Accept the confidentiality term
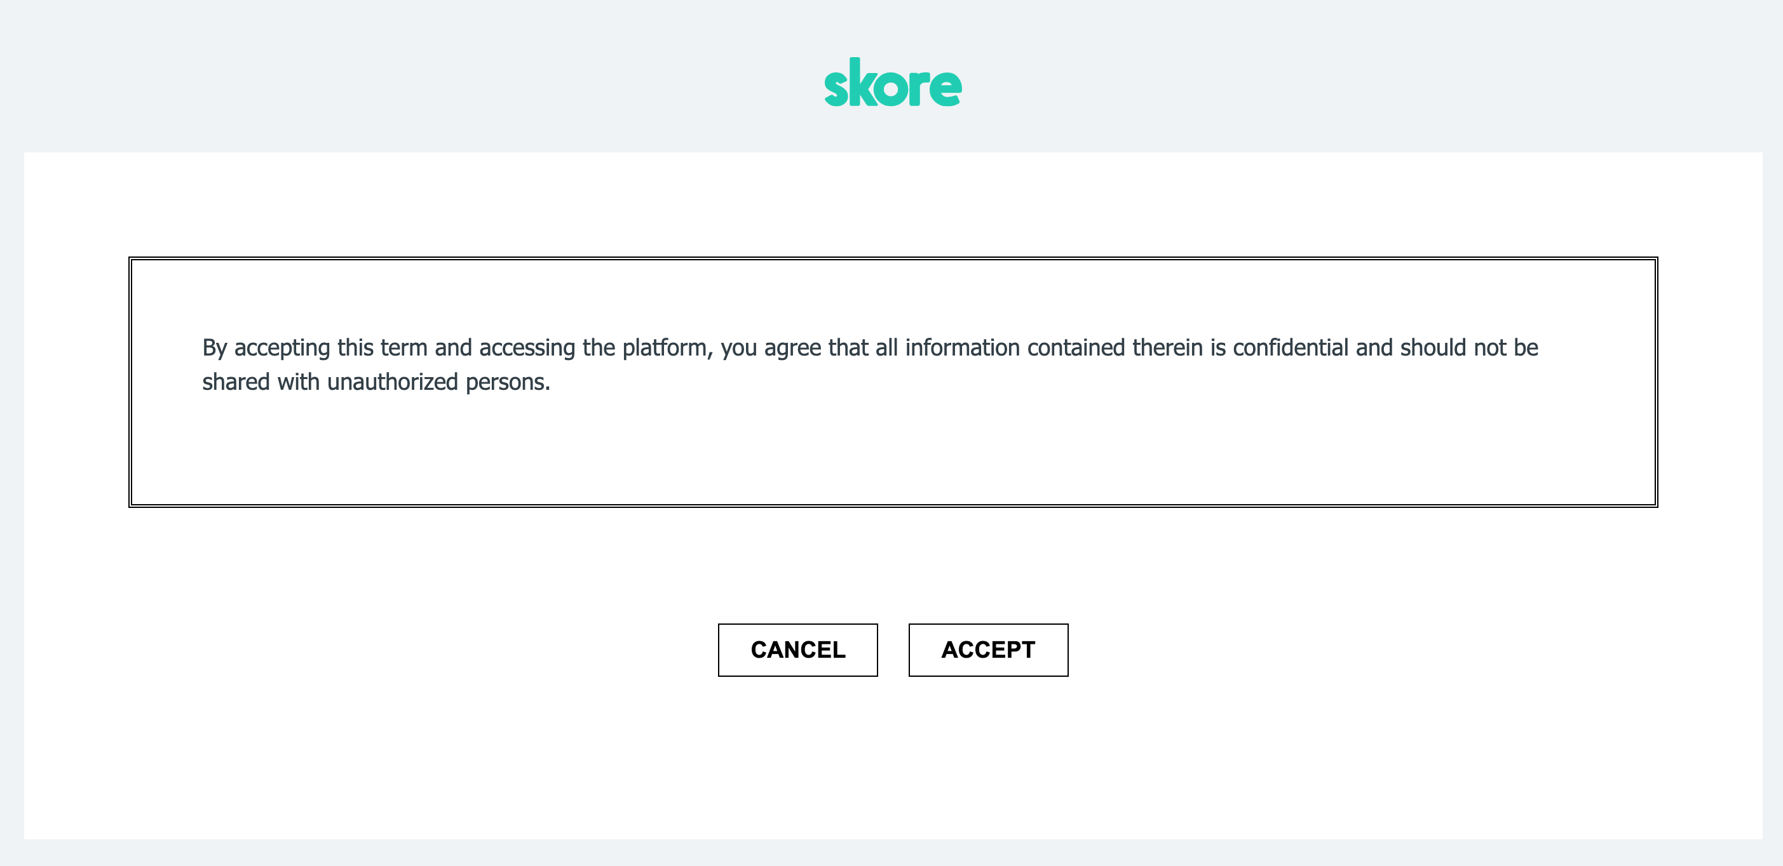1783x866 pixels. point(987,649)
